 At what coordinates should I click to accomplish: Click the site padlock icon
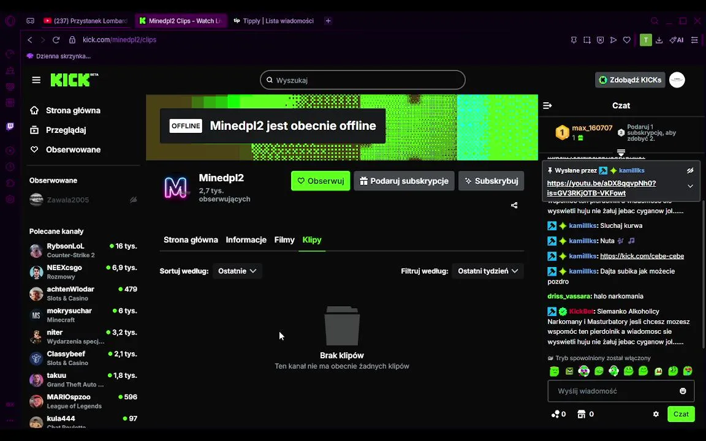[72, 40]
